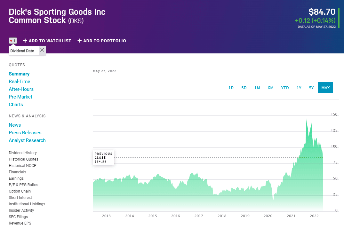The image size is (344, 229).
Task: Click the Add to Watchlist plus icon
Action: [x=25, y=41]
